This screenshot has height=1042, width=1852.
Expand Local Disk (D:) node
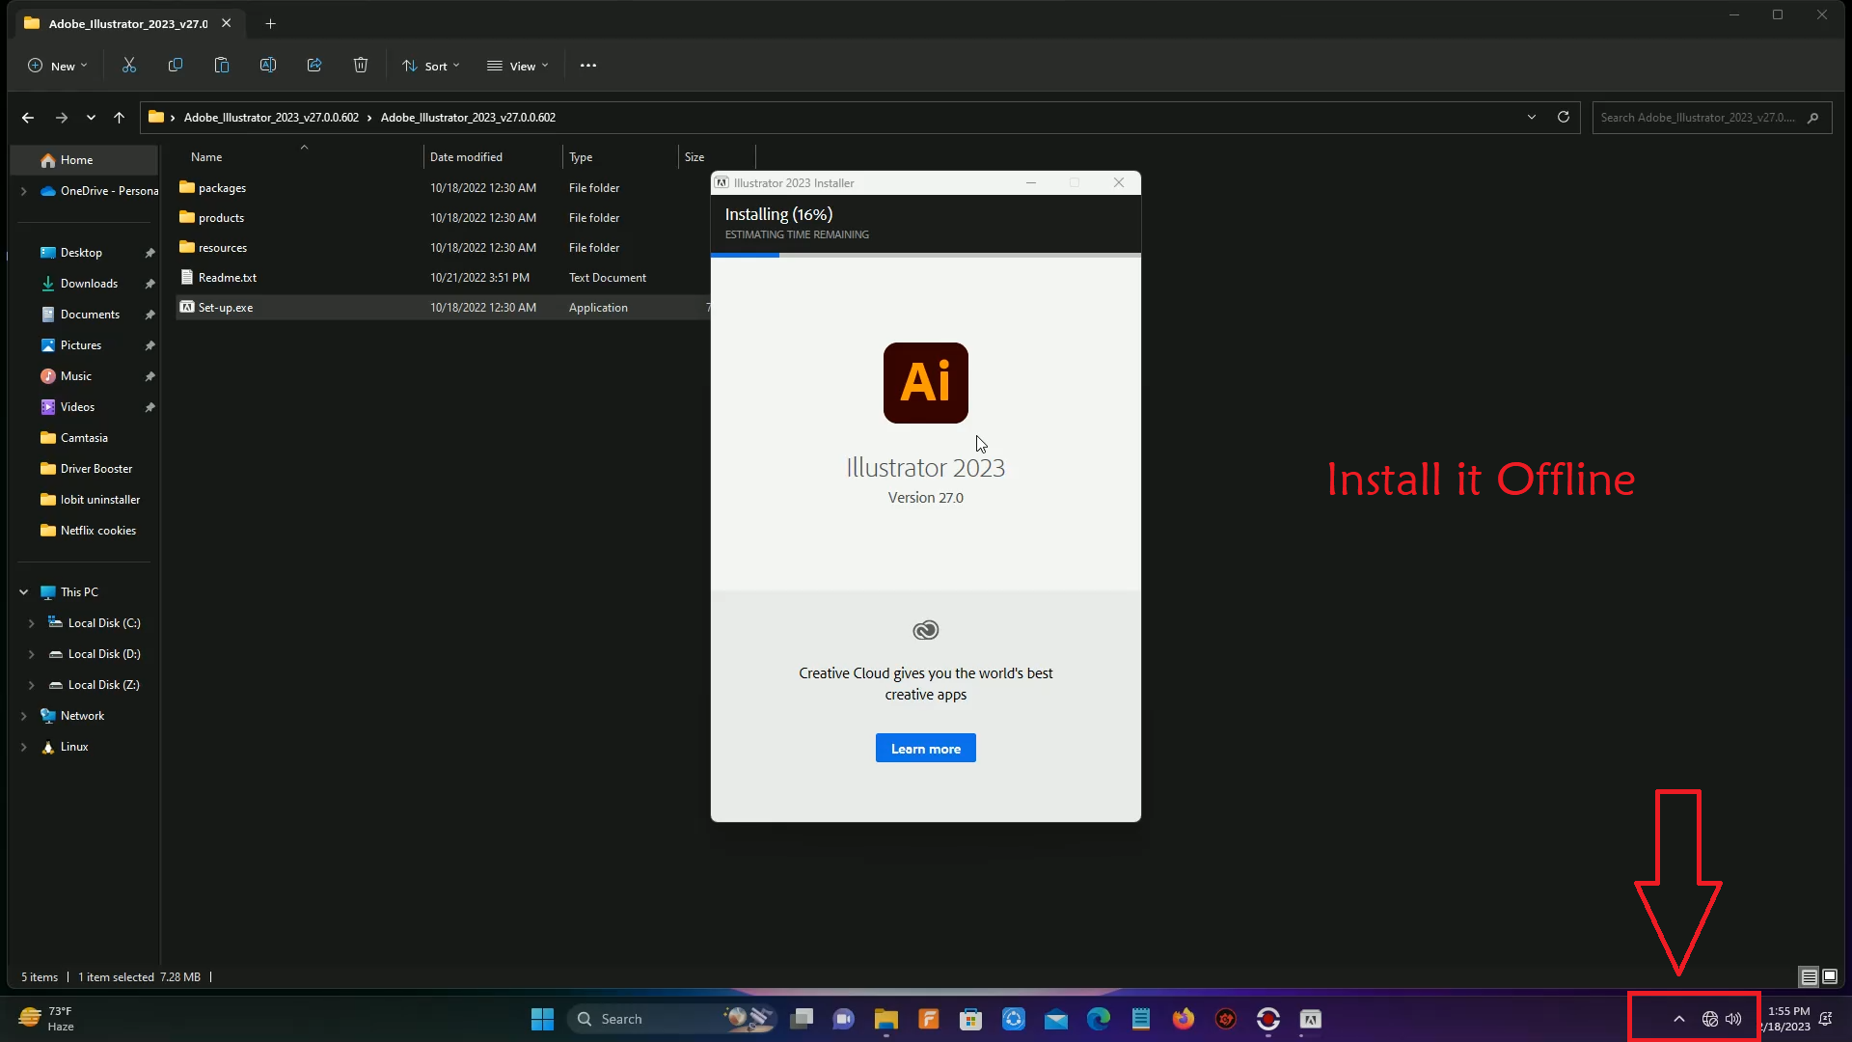(x=31, y=654)
